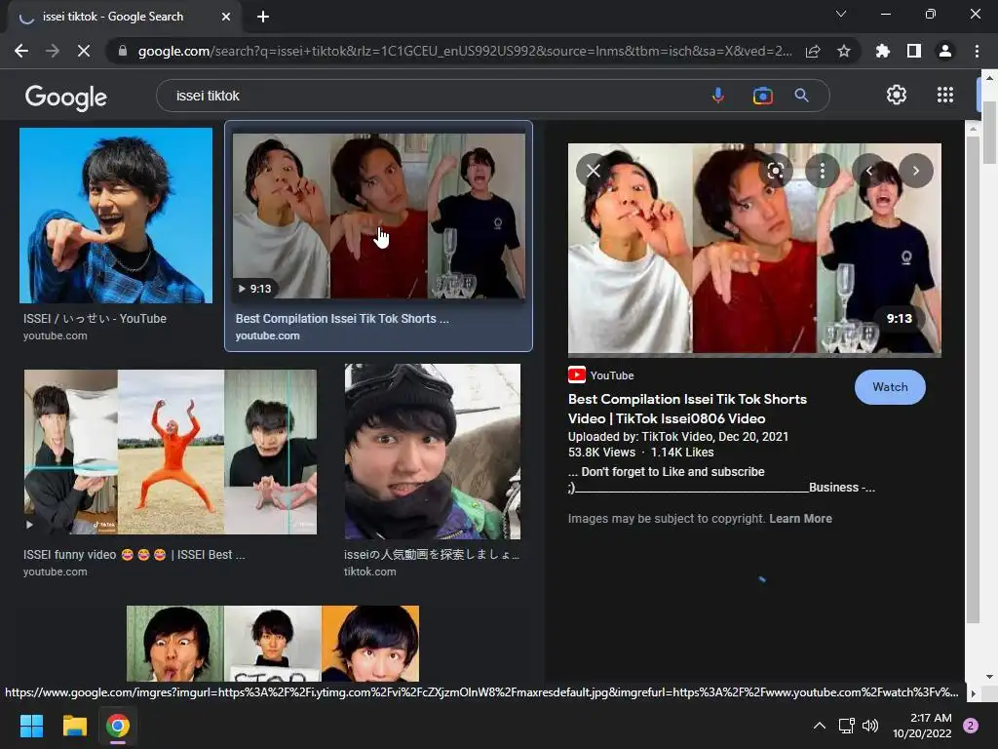Click the magnifier search button
The height and width of the screenshot is (749, 998).
[x=802, y=96]
